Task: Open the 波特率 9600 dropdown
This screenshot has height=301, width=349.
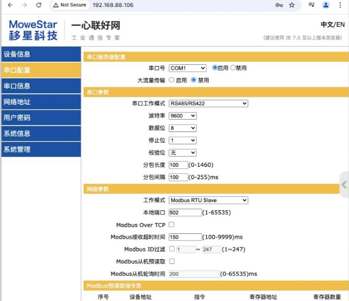Action: click(183, 116)
